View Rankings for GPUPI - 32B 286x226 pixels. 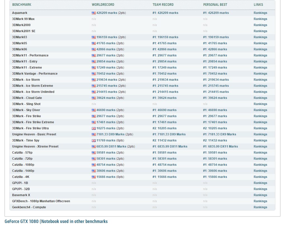point(260,189)
